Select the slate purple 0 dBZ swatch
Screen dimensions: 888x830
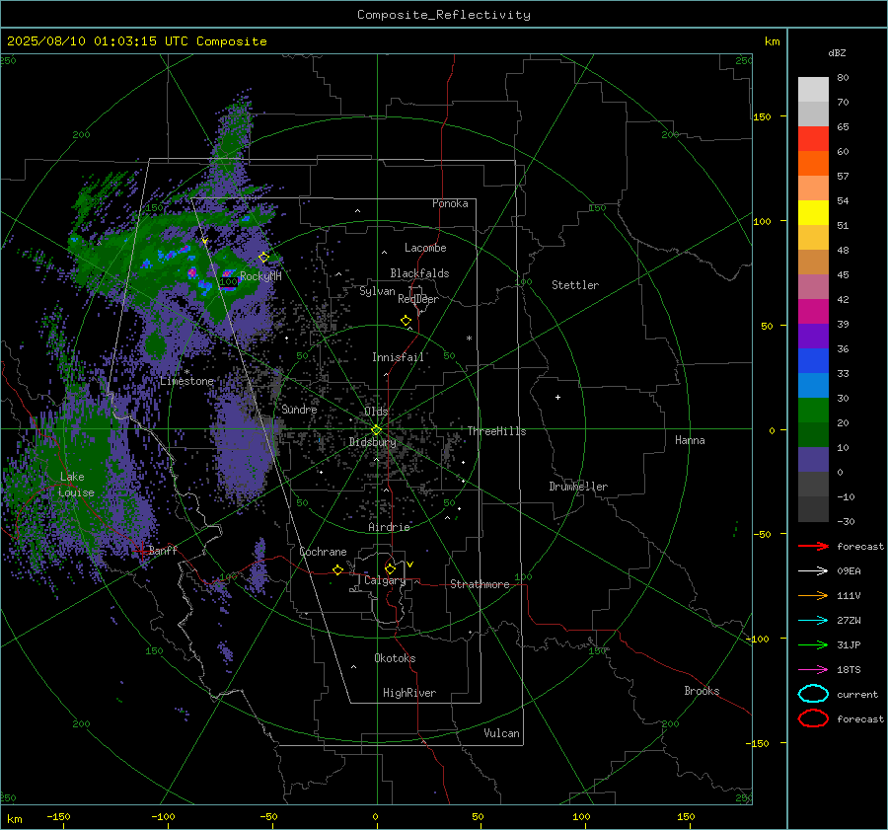[x=813, y=459]
